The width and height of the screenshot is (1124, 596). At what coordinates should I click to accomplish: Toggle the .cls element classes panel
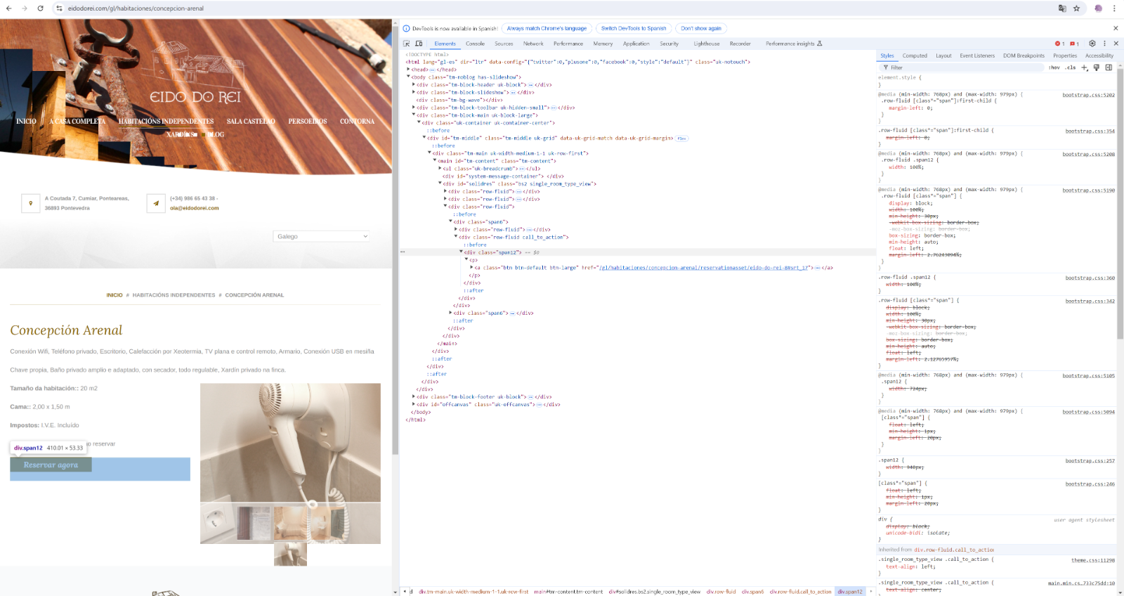tap(1070, 67)
